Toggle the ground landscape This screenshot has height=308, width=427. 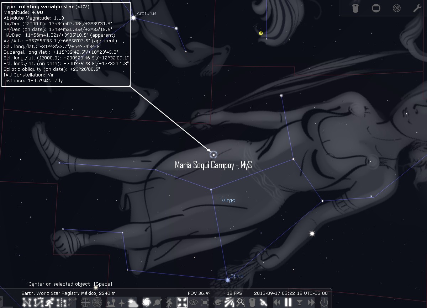tap(112, 303)
